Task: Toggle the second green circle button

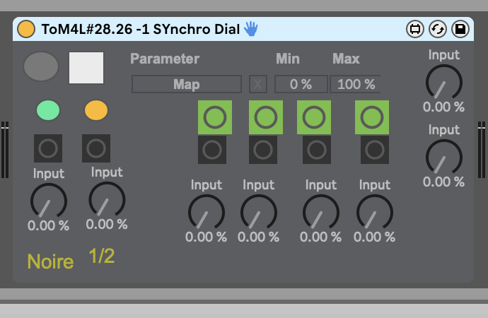Action: pos(266,117)
